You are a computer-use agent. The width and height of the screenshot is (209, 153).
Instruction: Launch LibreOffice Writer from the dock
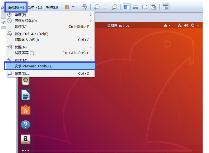tap(25, 95)
